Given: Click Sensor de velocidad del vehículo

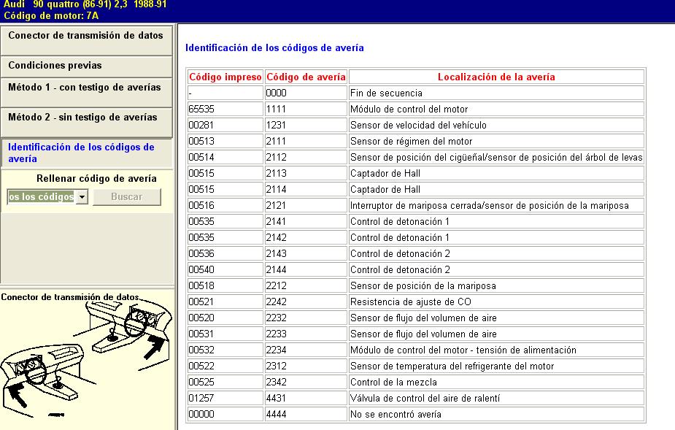Looking at the screenshot, I should click(418, 126).
